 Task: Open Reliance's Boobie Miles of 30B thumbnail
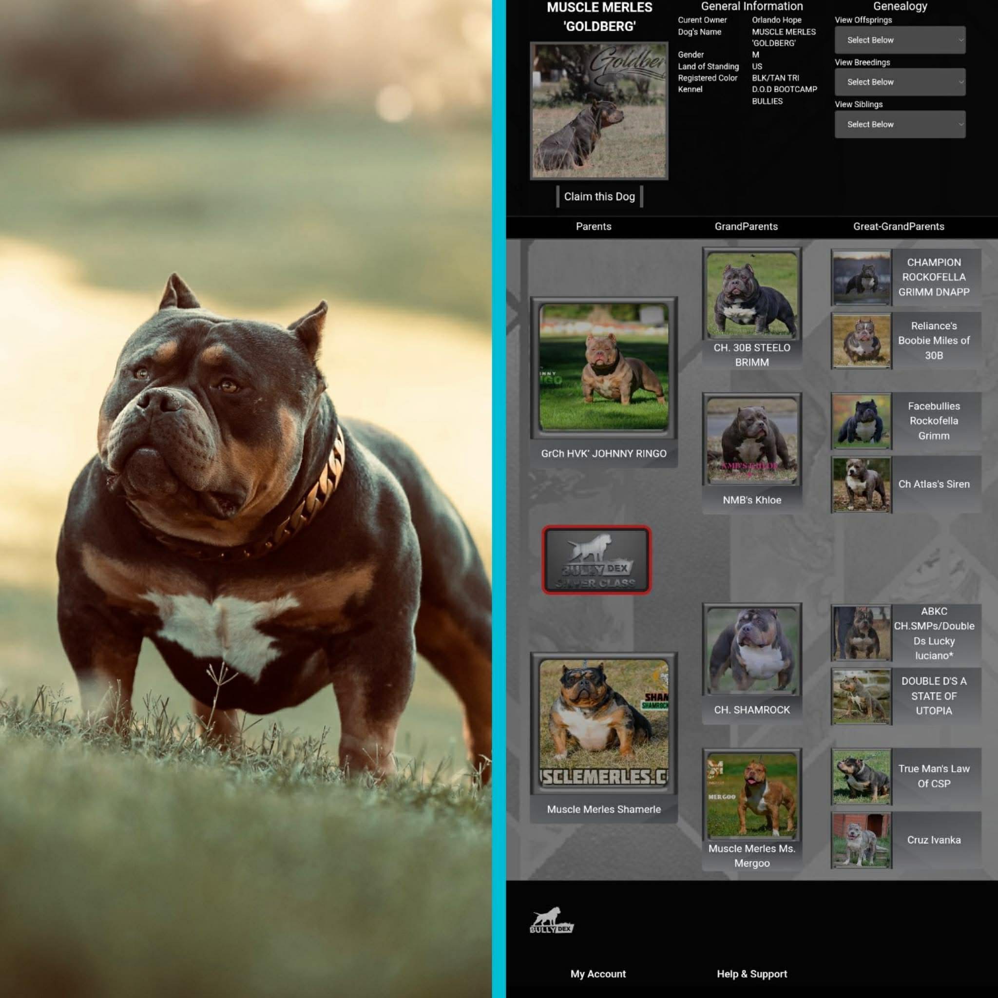pyautogui.click(x=862, y=341)
